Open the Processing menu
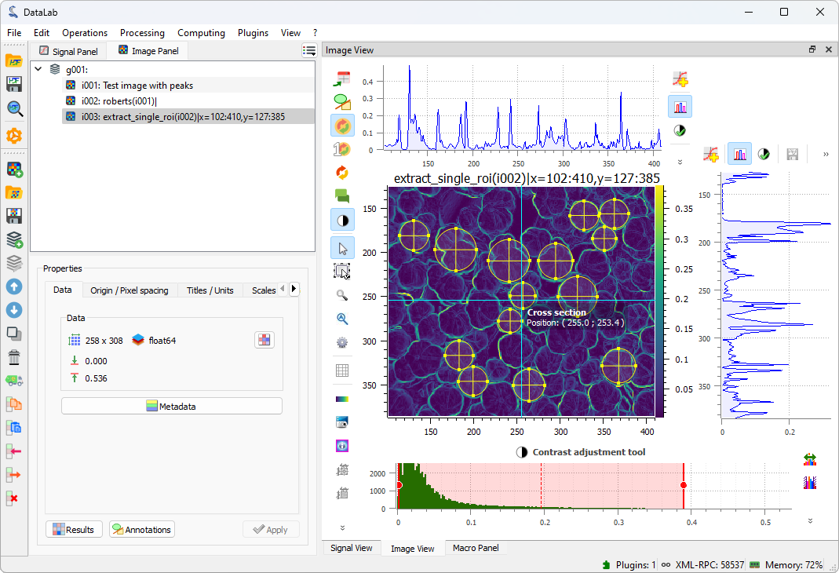This screenshot has width=839, height=573. click(x=142, y=33)
